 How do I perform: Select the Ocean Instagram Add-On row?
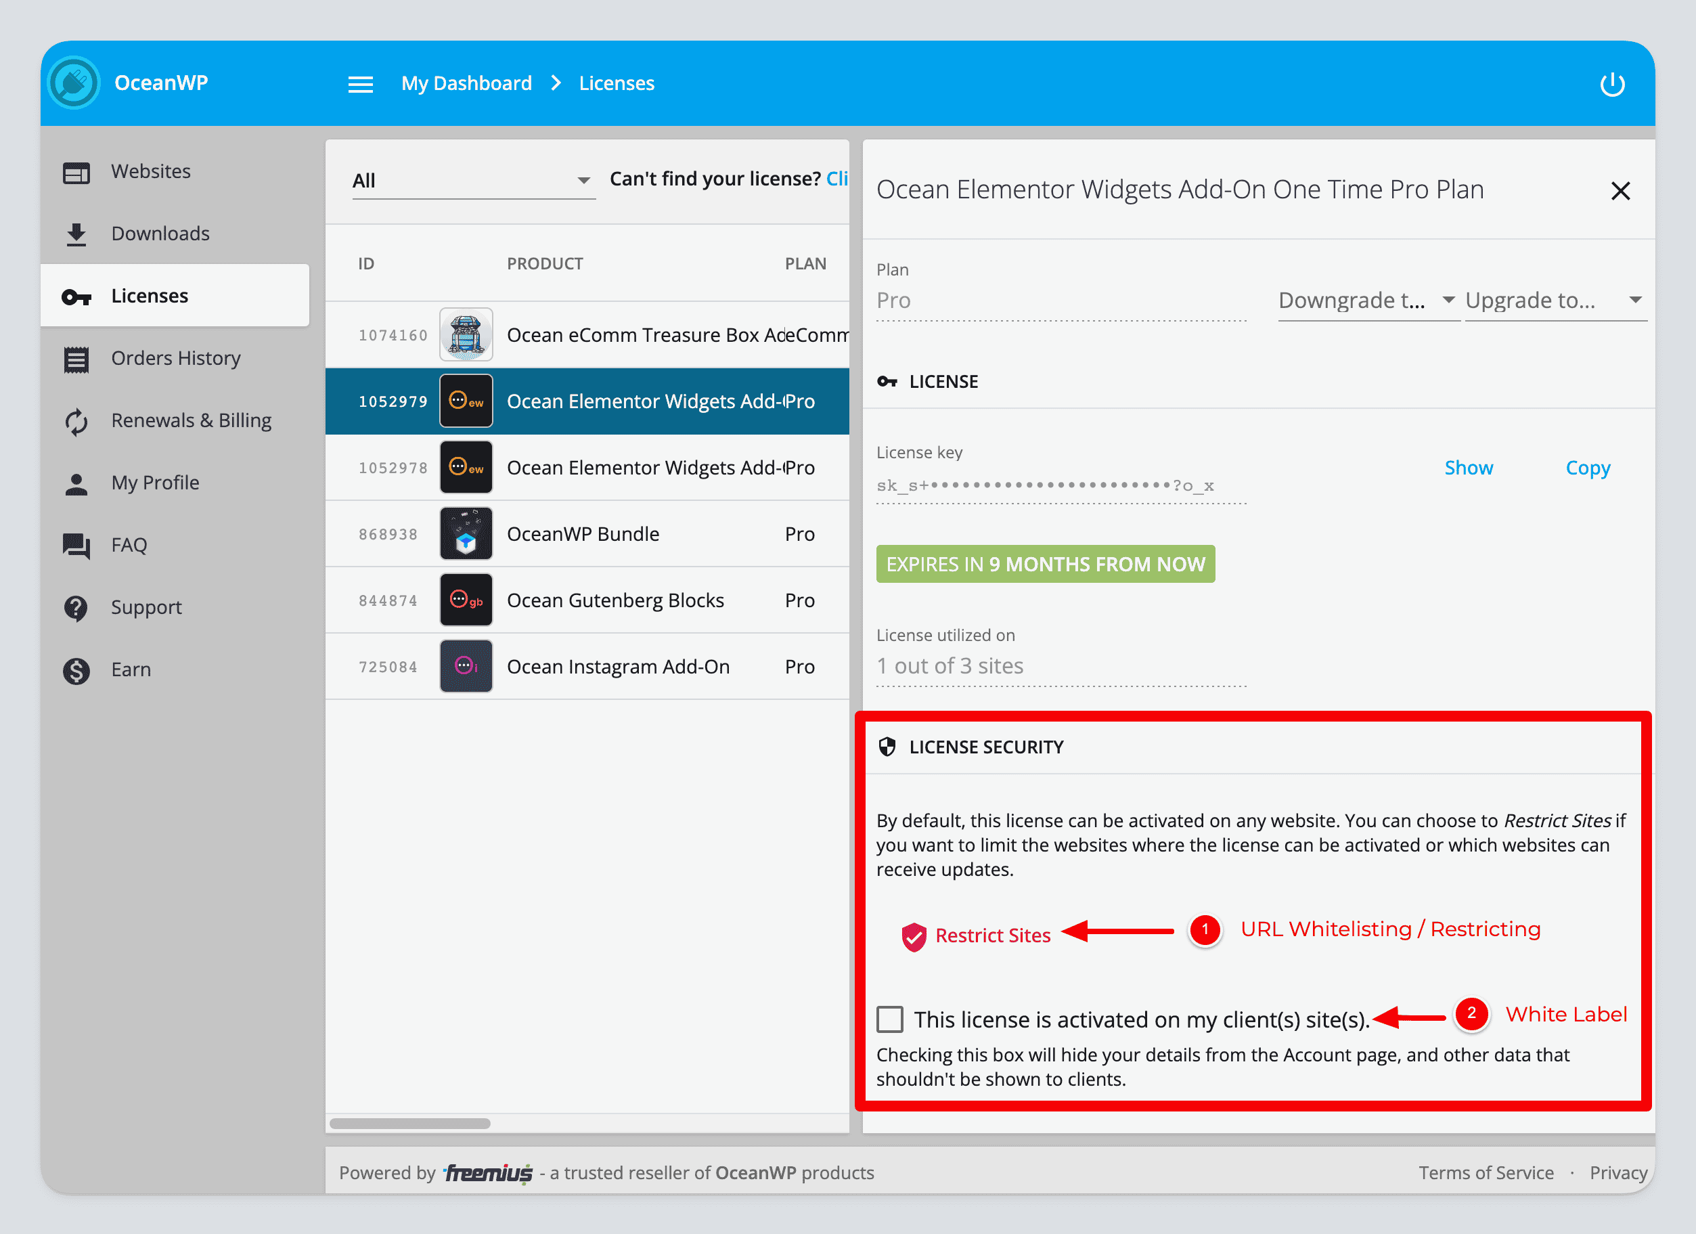click(618, 666)
